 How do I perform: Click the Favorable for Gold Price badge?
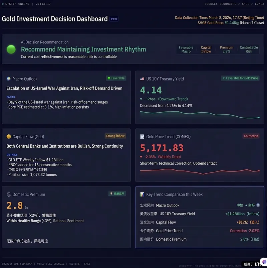[x=240, y=78]
